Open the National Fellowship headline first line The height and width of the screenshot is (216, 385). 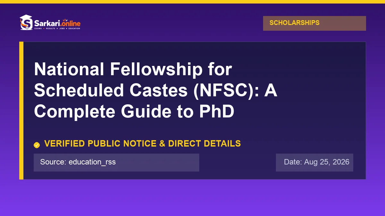(133, 69)
